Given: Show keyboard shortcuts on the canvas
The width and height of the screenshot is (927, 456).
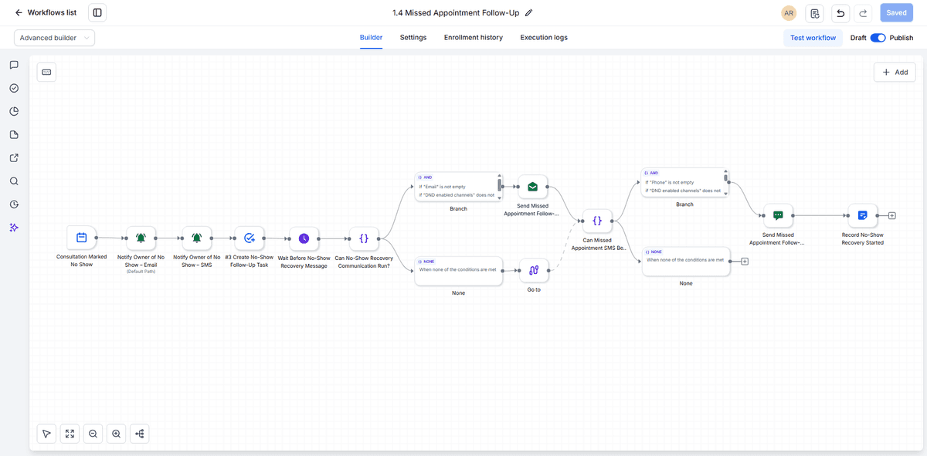Looking at the screenshot, I should 46,72.
